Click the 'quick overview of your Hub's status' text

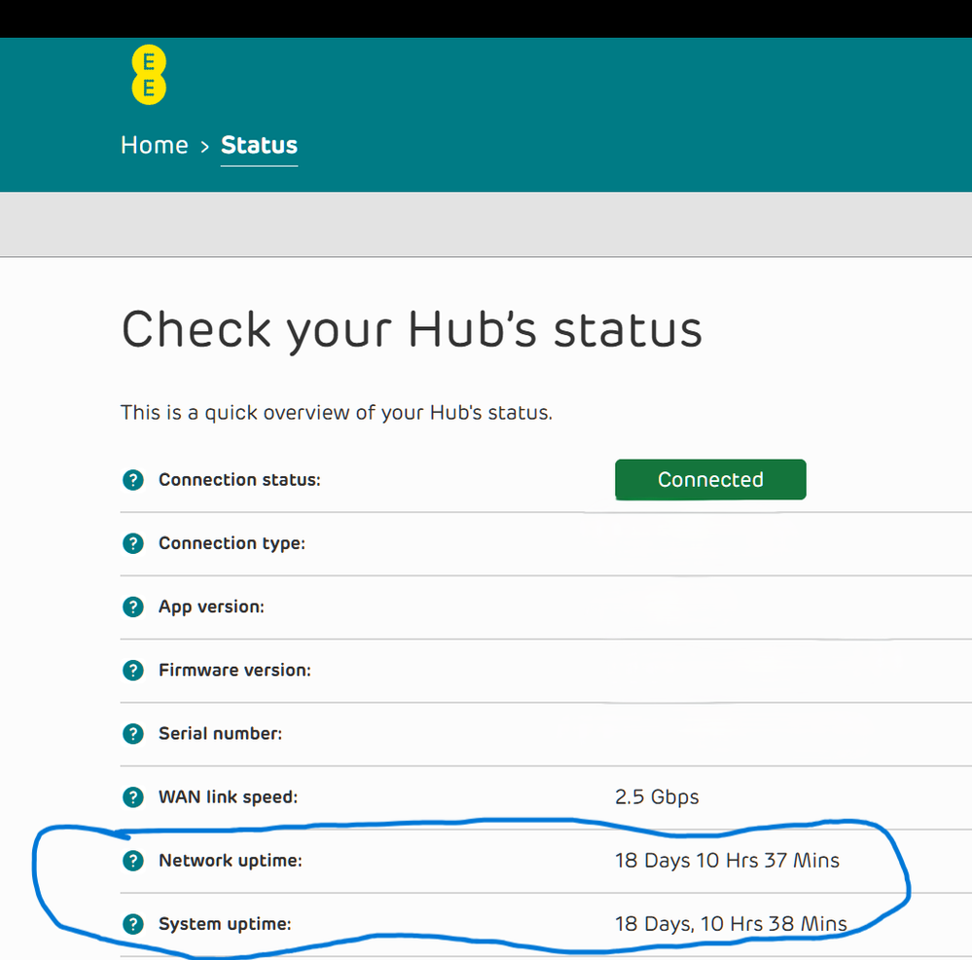(x=378, y=413)
